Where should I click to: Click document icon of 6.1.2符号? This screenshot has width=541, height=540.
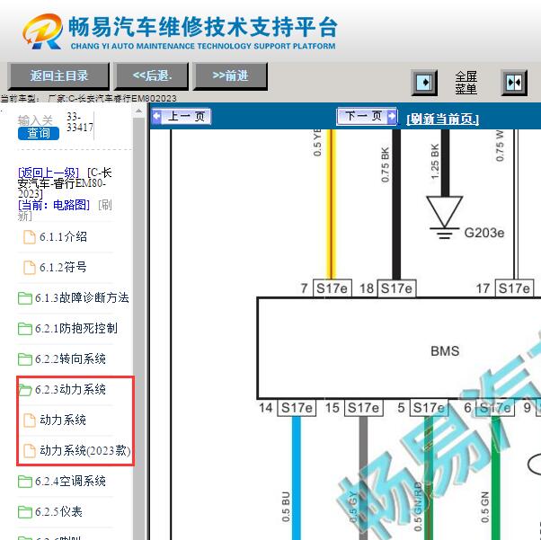(30, 268)
